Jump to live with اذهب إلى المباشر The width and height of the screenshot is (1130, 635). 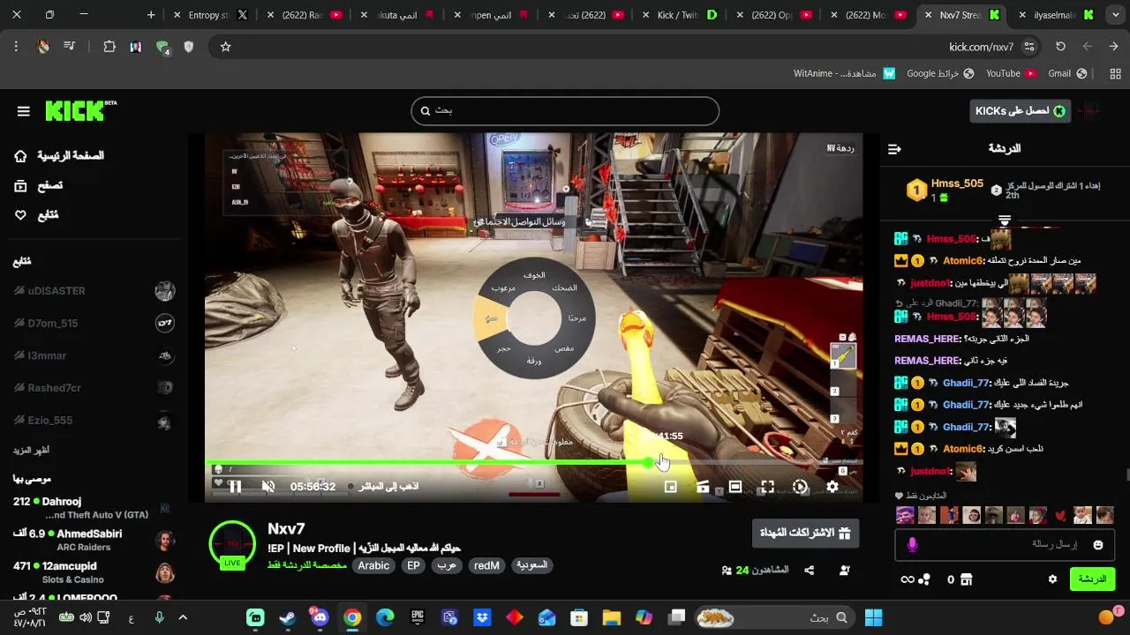pyautogui.click(x=383, y=487)
